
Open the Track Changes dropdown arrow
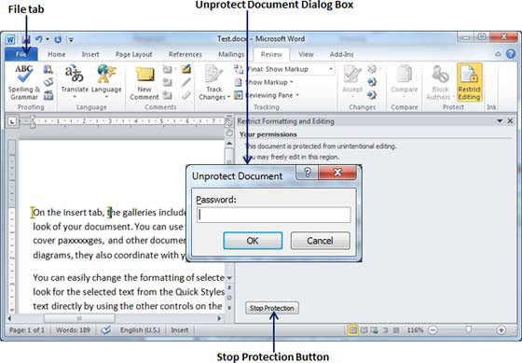tap(228, 97)
